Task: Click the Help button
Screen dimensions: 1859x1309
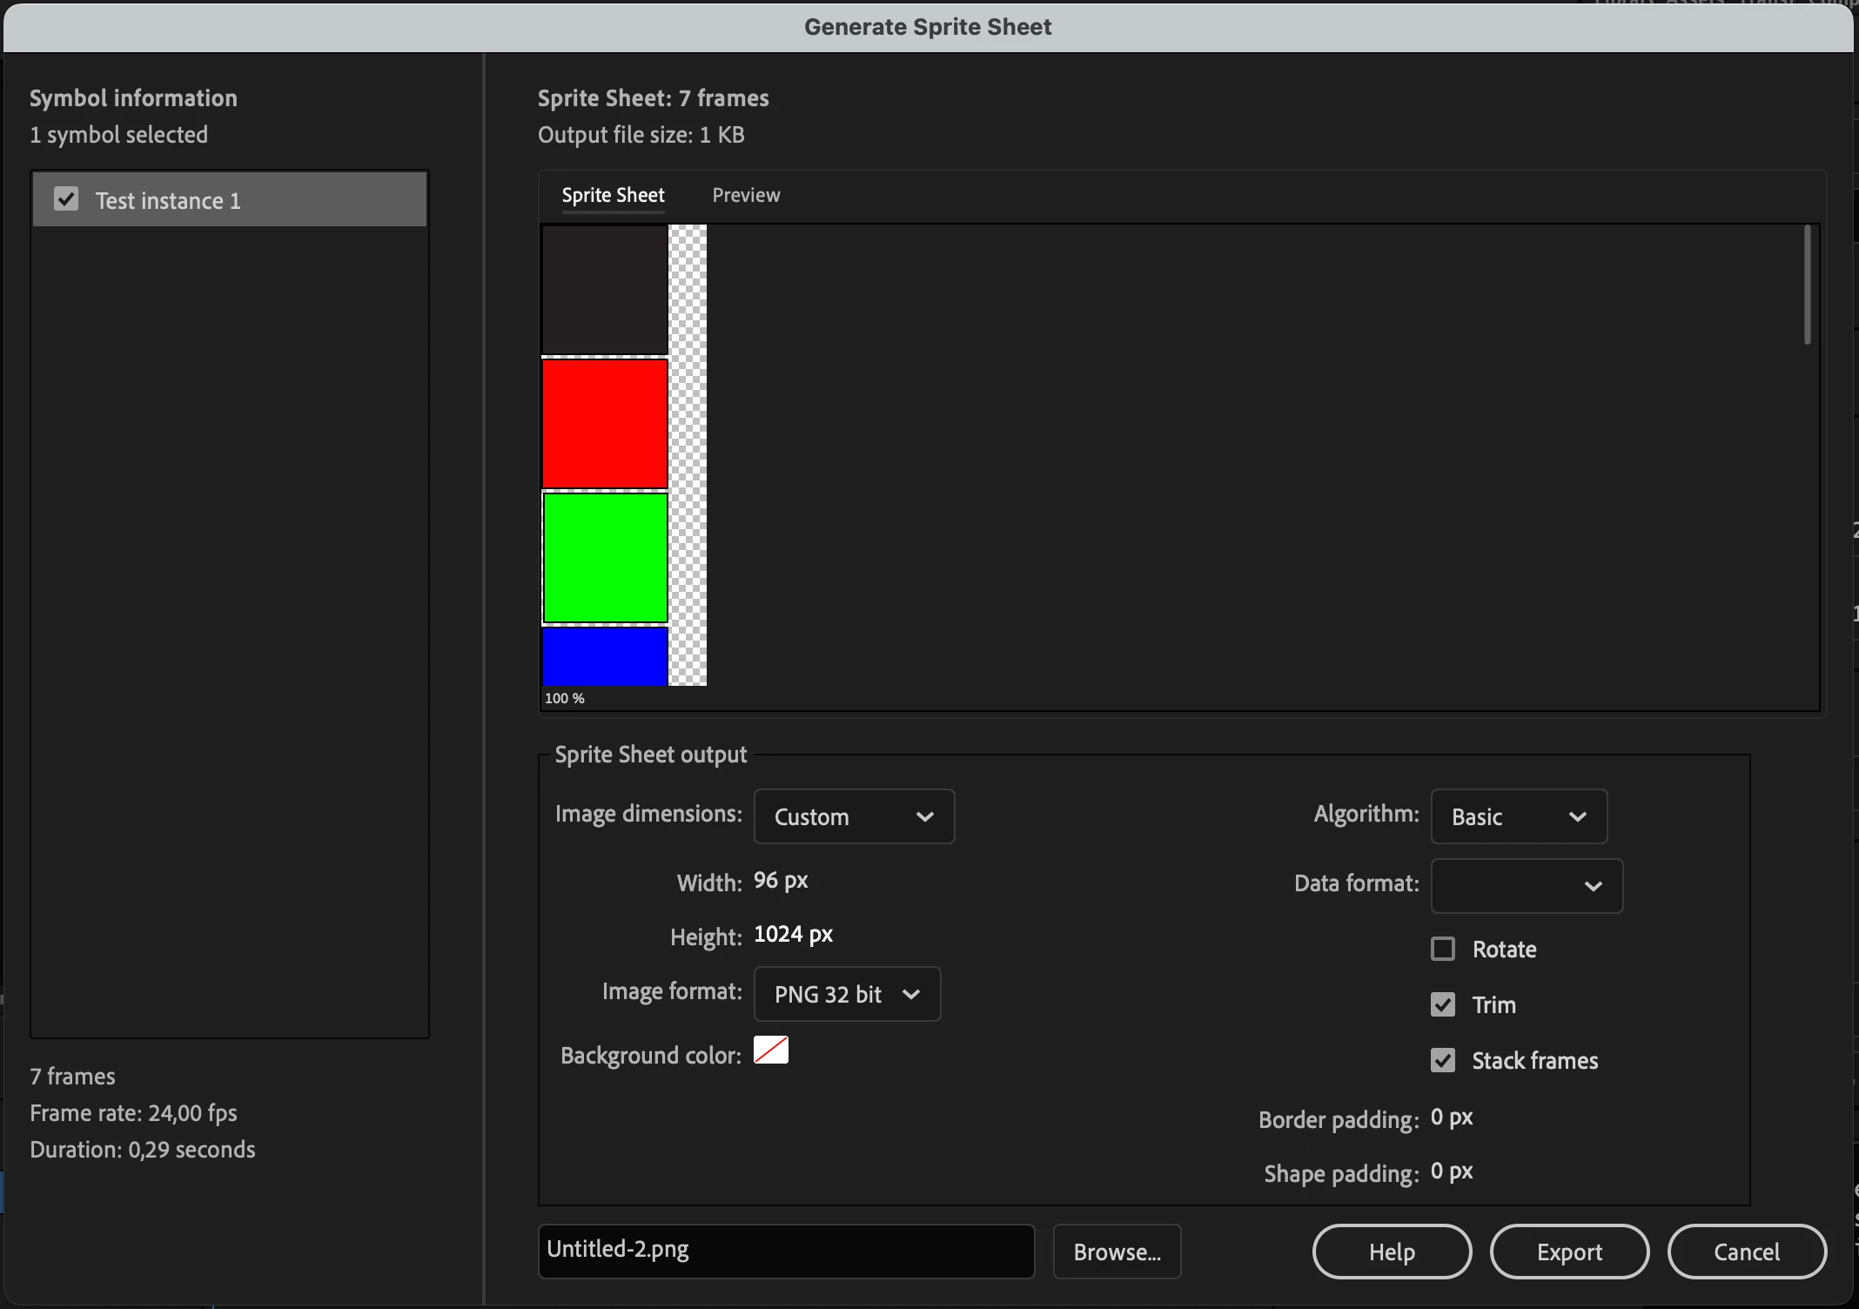Action: pyautogui.click(x=1392, y=1252)
